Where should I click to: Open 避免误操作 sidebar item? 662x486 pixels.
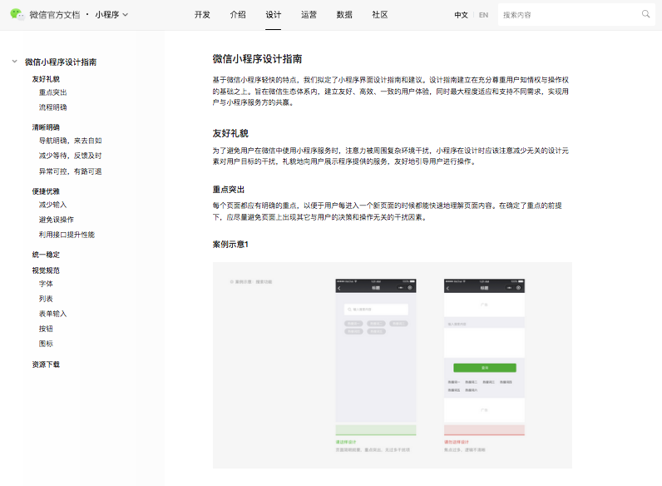(57, 220)
